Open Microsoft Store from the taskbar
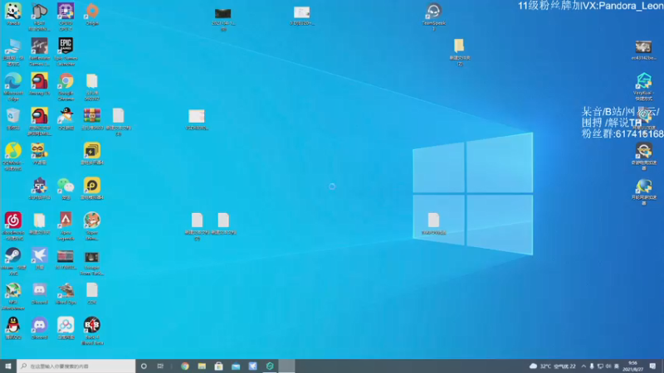 pyautogui.click(x=218, y=366)
